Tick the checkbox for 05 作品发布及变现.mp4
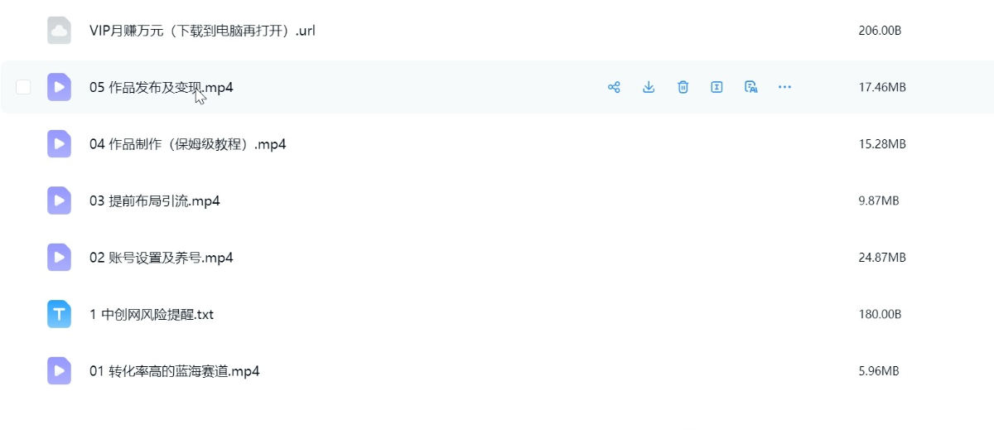Image resolution: width=994 pixels, height=430 pixels. point(23,87)
